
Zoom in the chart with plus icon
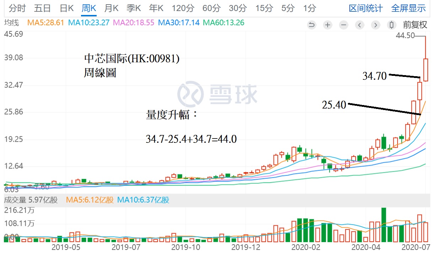point(328,25)
